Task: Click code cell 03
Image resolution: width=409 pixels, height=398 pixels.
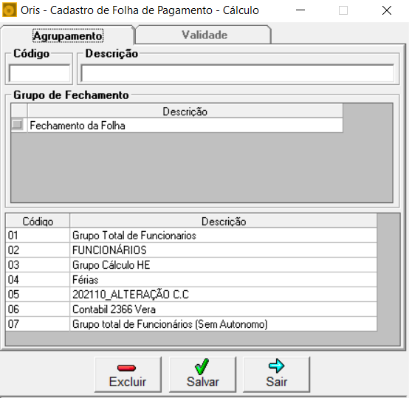Action: [38, 265]
